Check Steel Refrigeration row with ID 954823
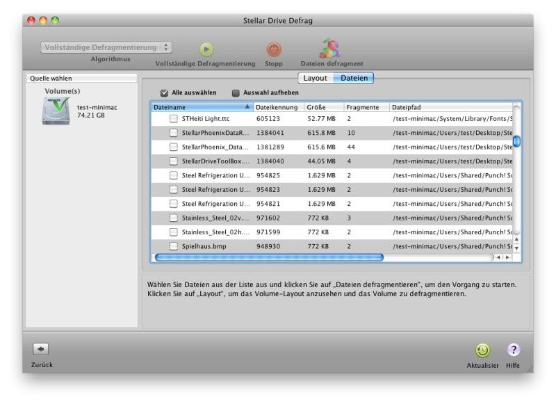The height and width of the screenshot is (404, 556). (173, 189)
